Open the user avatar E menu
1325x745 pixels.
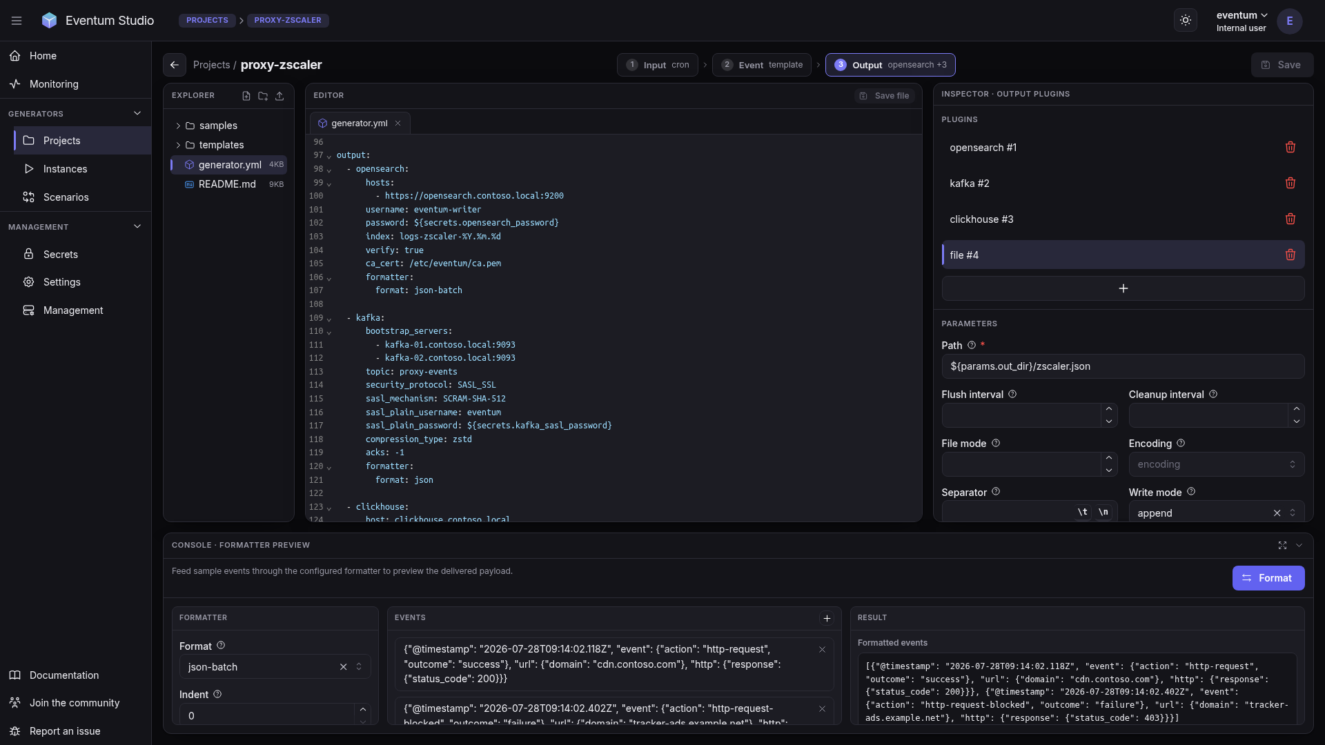(x=1289, y=21)
